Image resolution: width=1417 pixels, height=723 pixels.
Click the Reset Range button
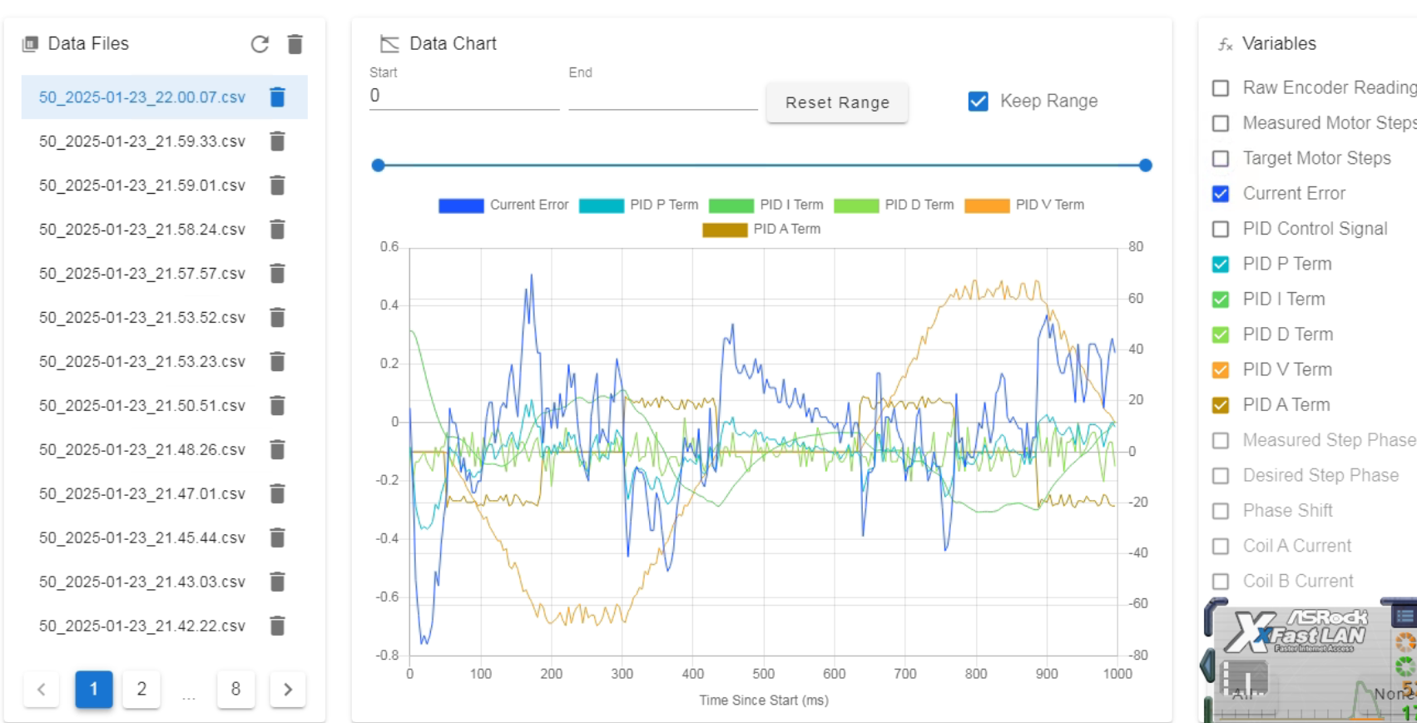[x=837, y=102]
